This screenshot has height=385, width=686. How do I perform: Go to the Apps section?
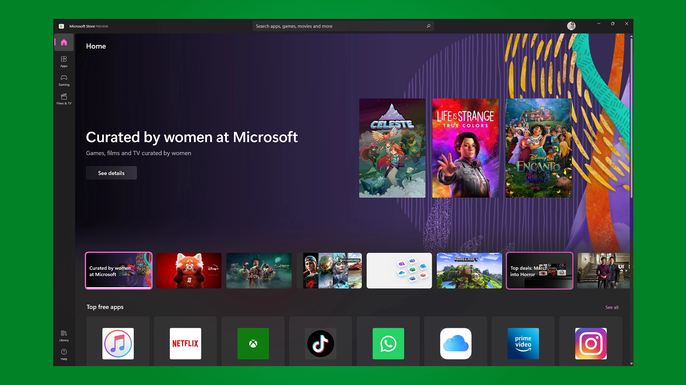[x=64, y=62]
